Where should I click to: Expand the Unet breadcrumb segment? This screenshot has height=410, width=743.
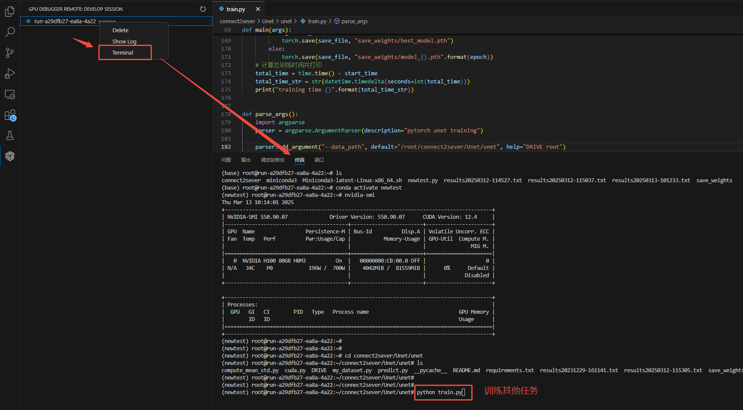tap(268, 21)
